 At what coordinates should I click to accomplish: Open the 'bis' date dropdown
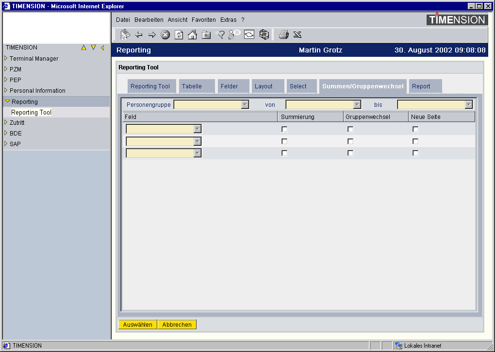(x=468, y=104)
